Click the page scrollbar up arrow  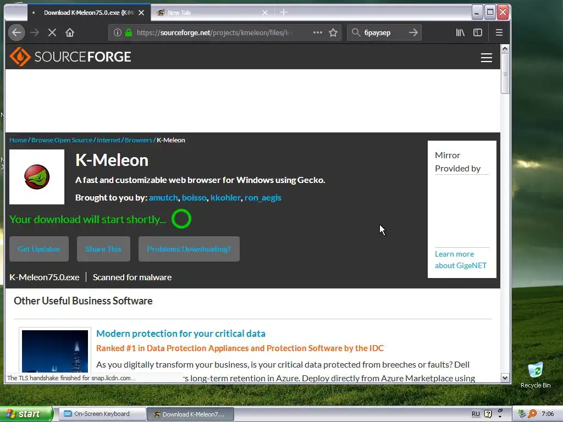pyautogui.click(x=505, y=48)
